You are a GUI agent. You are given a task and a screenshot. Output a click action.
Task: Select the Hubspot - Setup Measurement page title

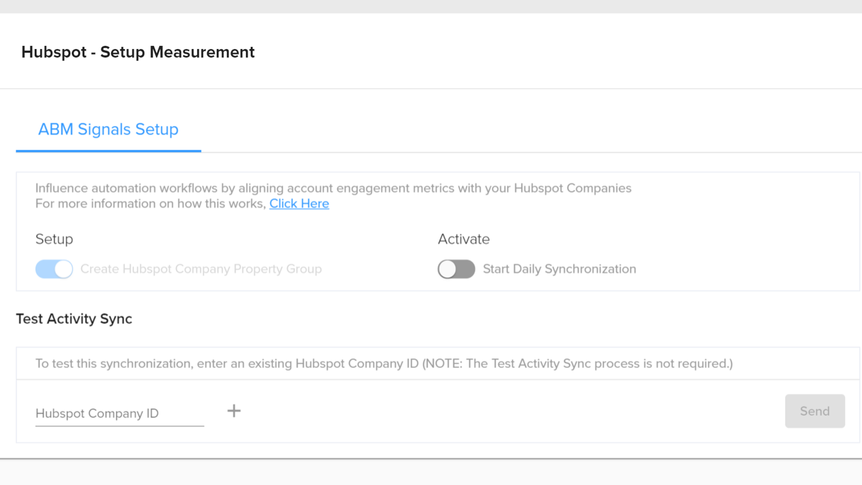coord(138,52)
